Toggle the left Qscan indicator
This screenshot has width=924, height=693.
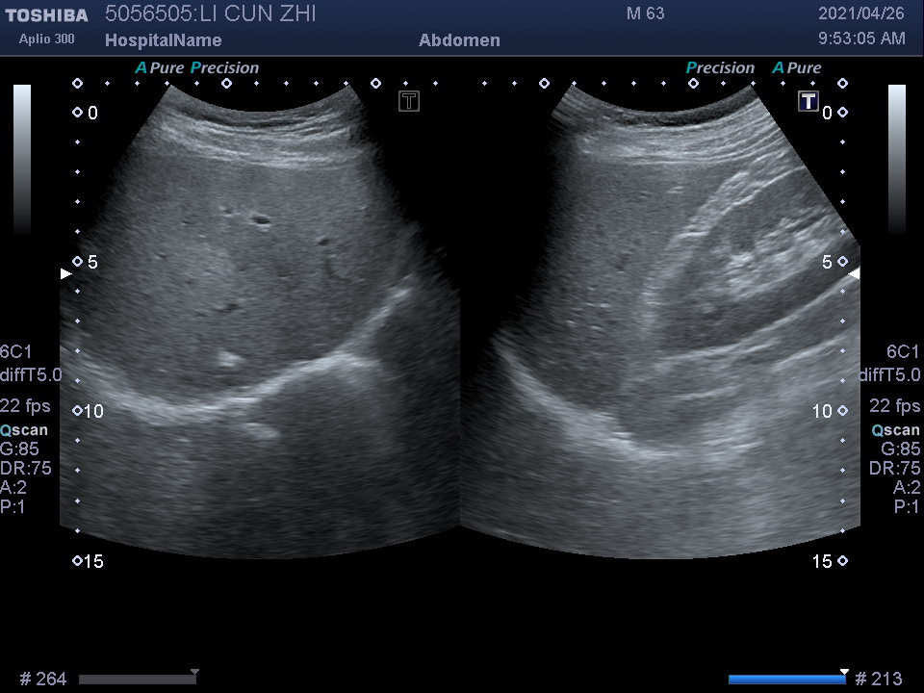[27, 429]
